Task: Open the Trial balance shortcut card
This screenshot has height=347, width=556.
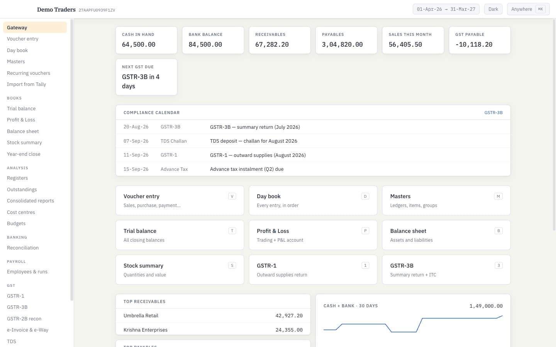Action: pos(180,235)
